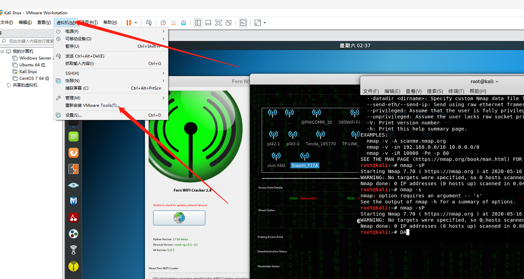Click the yellow Fern antenna dock icon
Screen dimensions: 524x279
[73, 266]
